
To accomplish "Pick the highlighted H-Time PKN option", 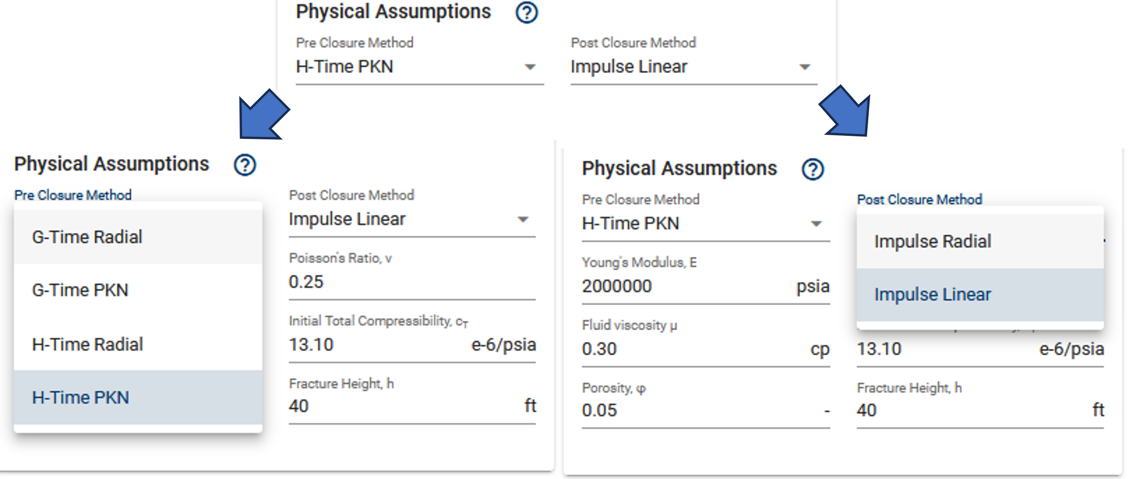I will click(138, 397).
